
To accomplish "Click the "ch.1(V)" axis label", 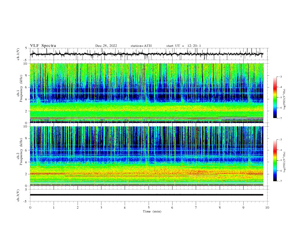I will pos(18,54).
